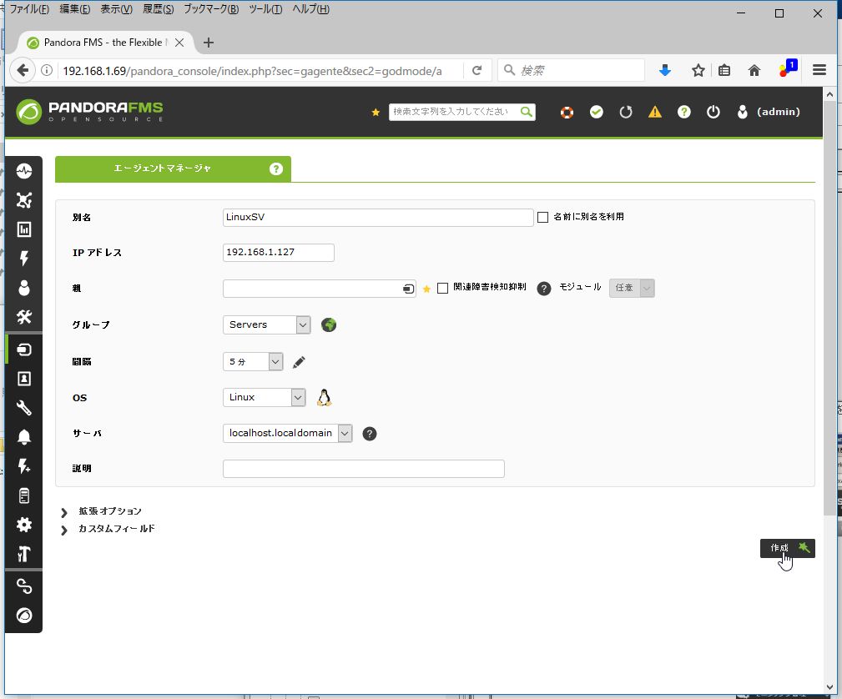This screenshot has width=842, height=699.
Task: Click the 作成 create button
Action: point(787,548)
